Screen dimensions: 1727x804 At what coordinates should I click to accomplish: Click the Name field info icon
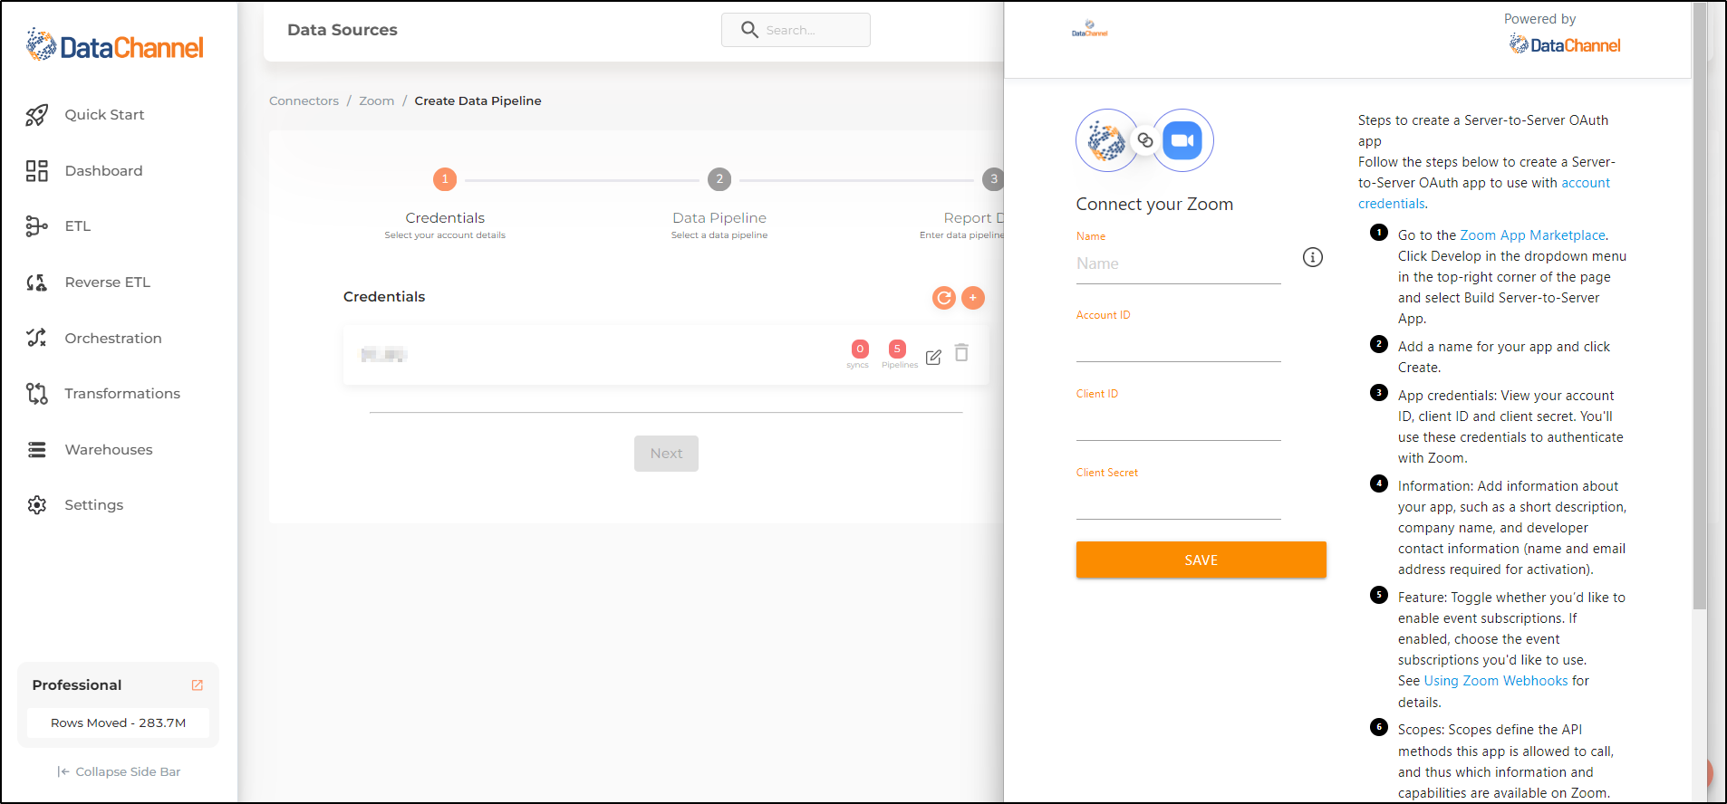click(x=1313, y=257)
